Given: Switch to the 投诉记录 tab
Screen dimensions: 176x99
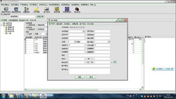Looking at the screenshot, I should (x=33, y=20).
